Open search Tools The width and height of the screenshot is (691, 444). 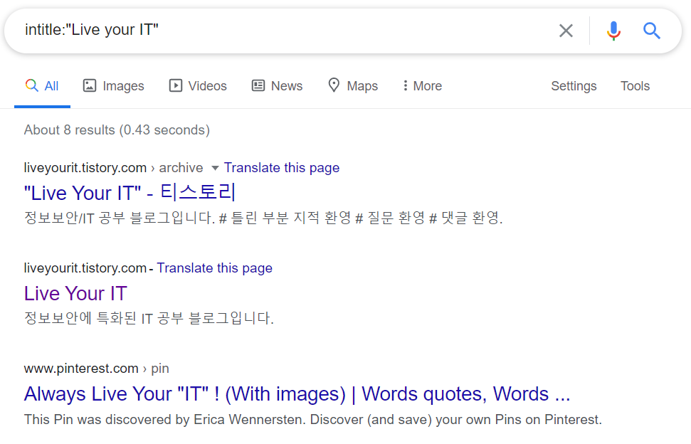click(x=635, y=86)
